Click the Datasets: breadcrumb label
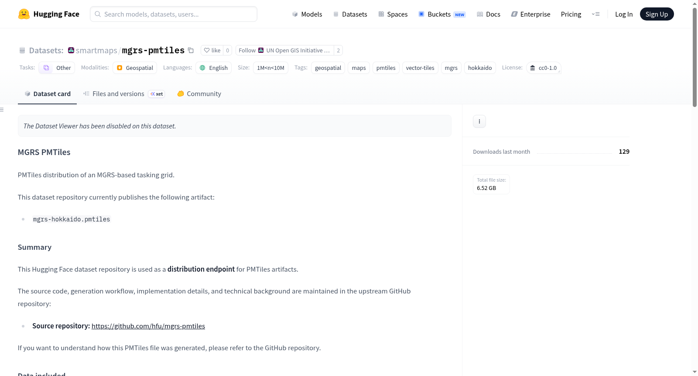 (46, 51)
